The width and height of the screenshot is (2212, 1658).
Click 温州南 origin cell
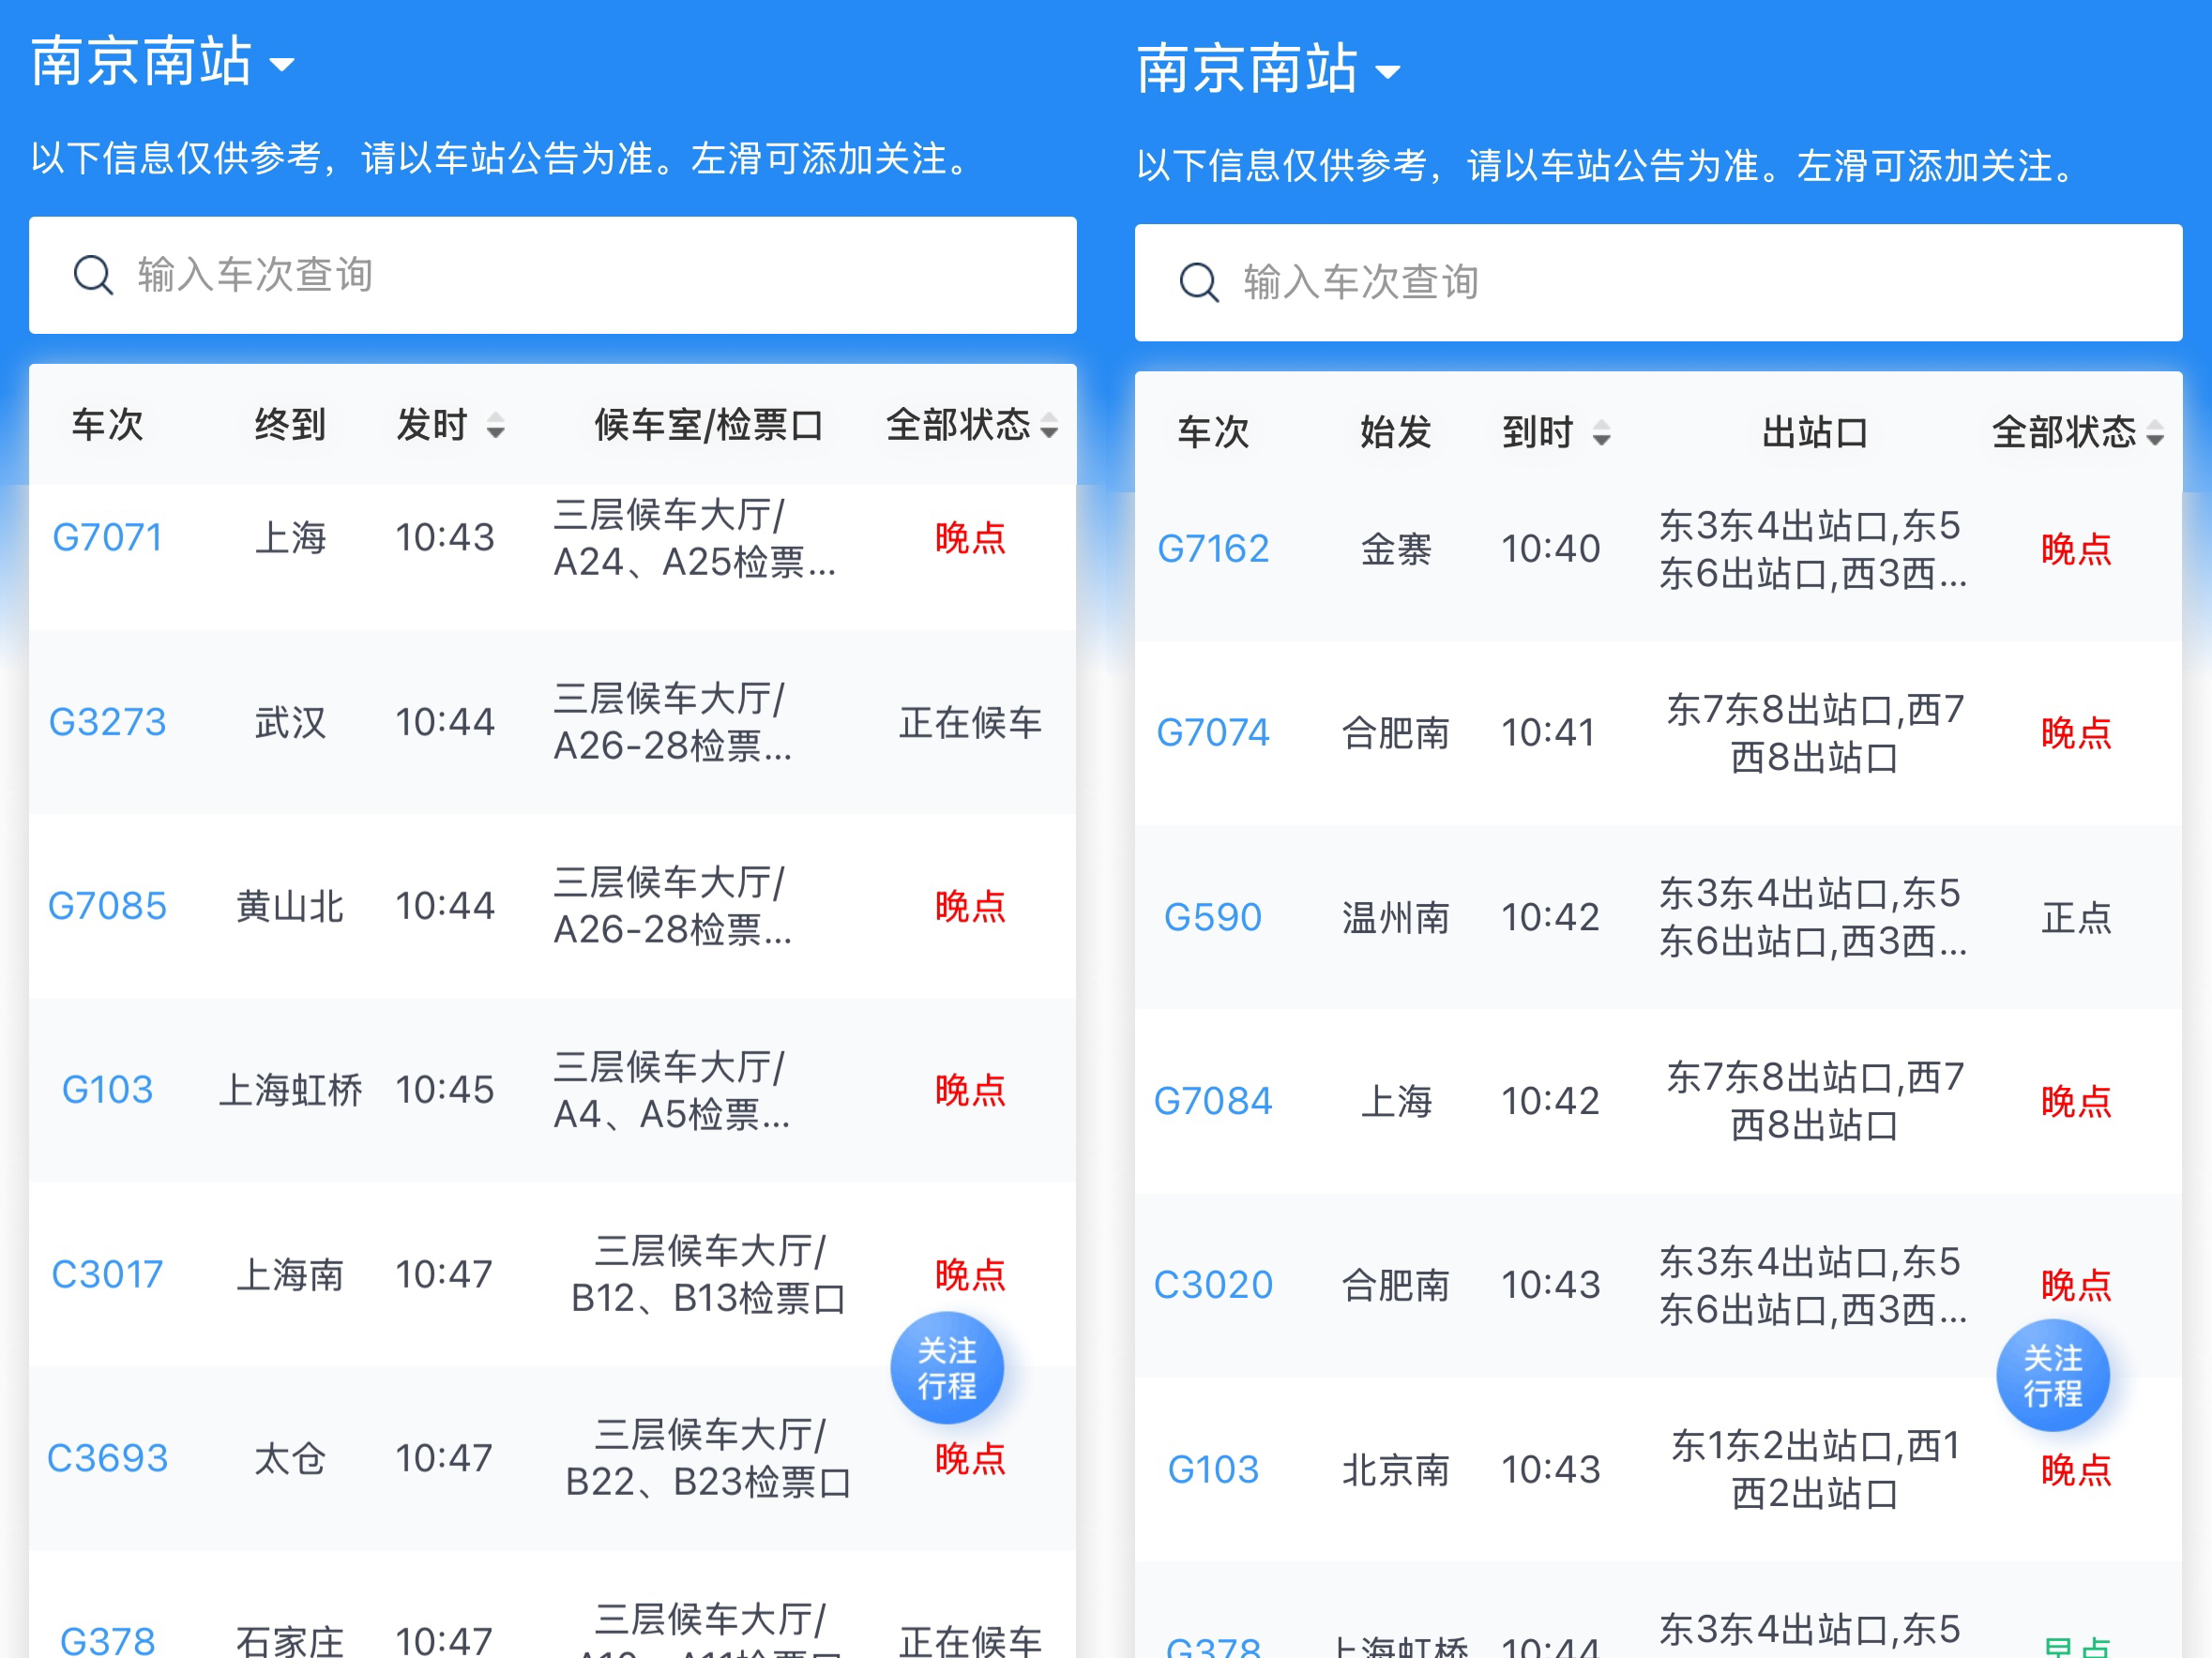coord(1396,916)
